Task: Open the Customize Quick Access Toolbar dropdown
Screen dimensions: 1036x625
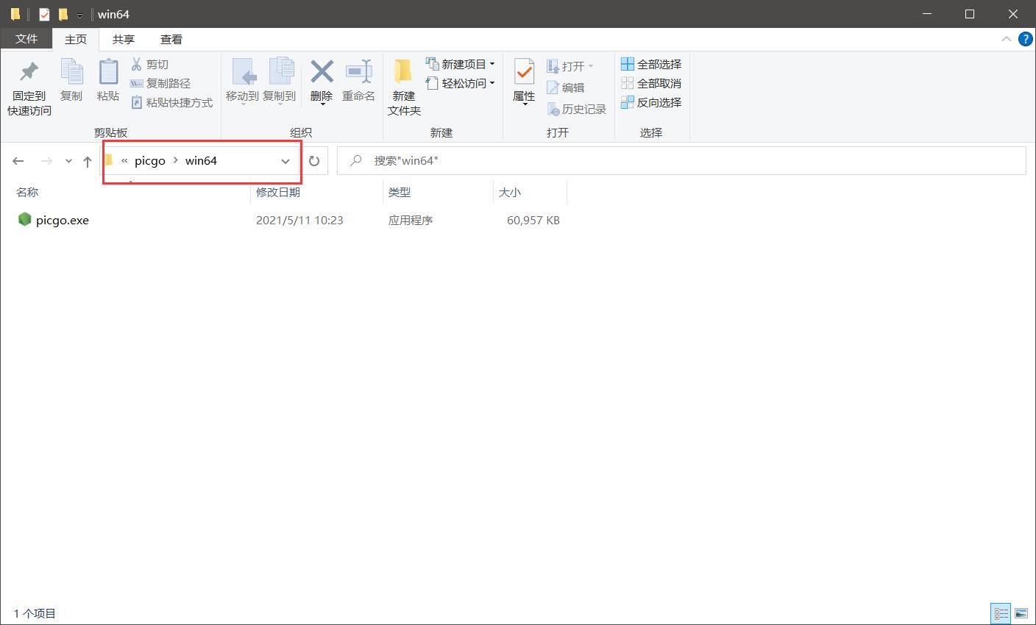Action: click(x=79, y=15)
